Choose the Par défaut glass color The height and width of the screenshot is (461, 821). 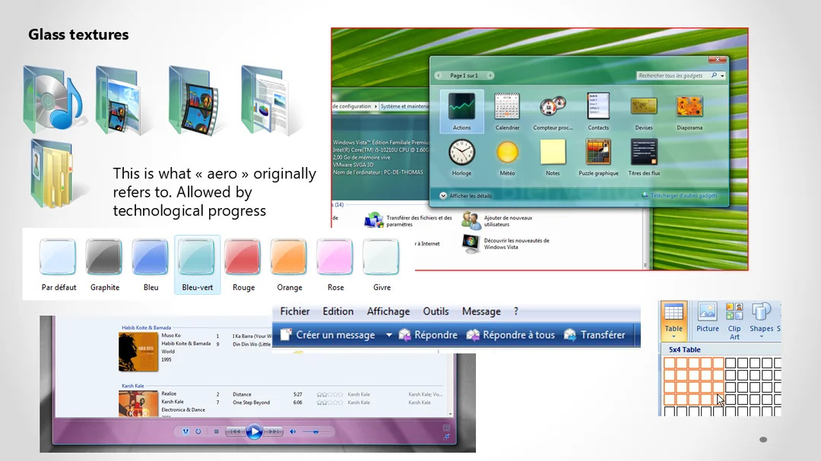tap(58, 265)
